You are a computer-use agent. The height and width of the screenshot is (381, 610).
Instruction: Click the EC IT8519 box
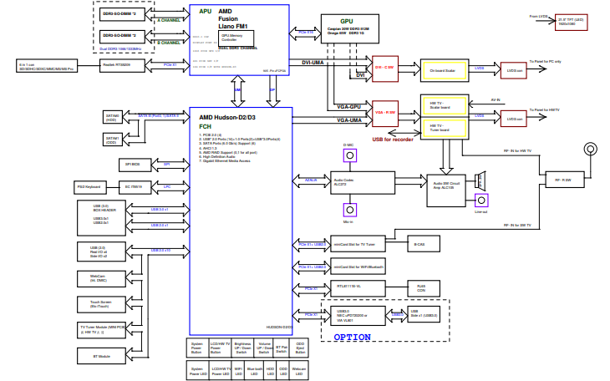[x=135, y=188]
